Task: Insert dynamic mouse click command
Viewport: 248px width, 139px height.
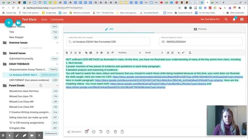Action: pos(115,132)
